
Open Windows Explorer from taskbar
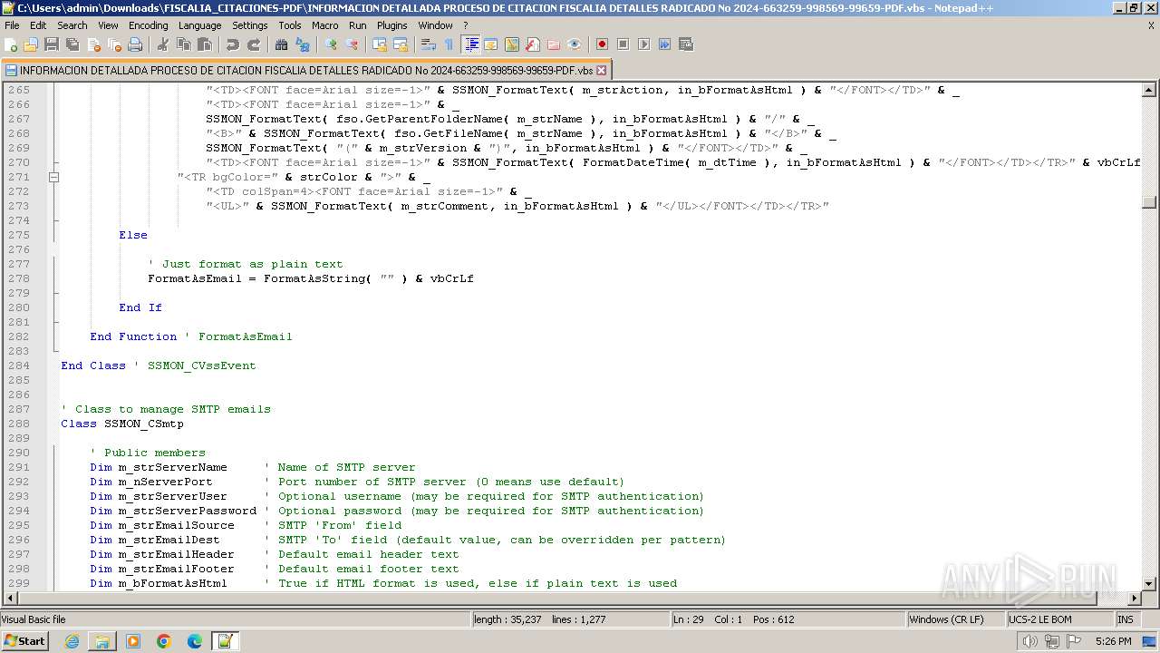pyautogui.click(x=102, y=641)
